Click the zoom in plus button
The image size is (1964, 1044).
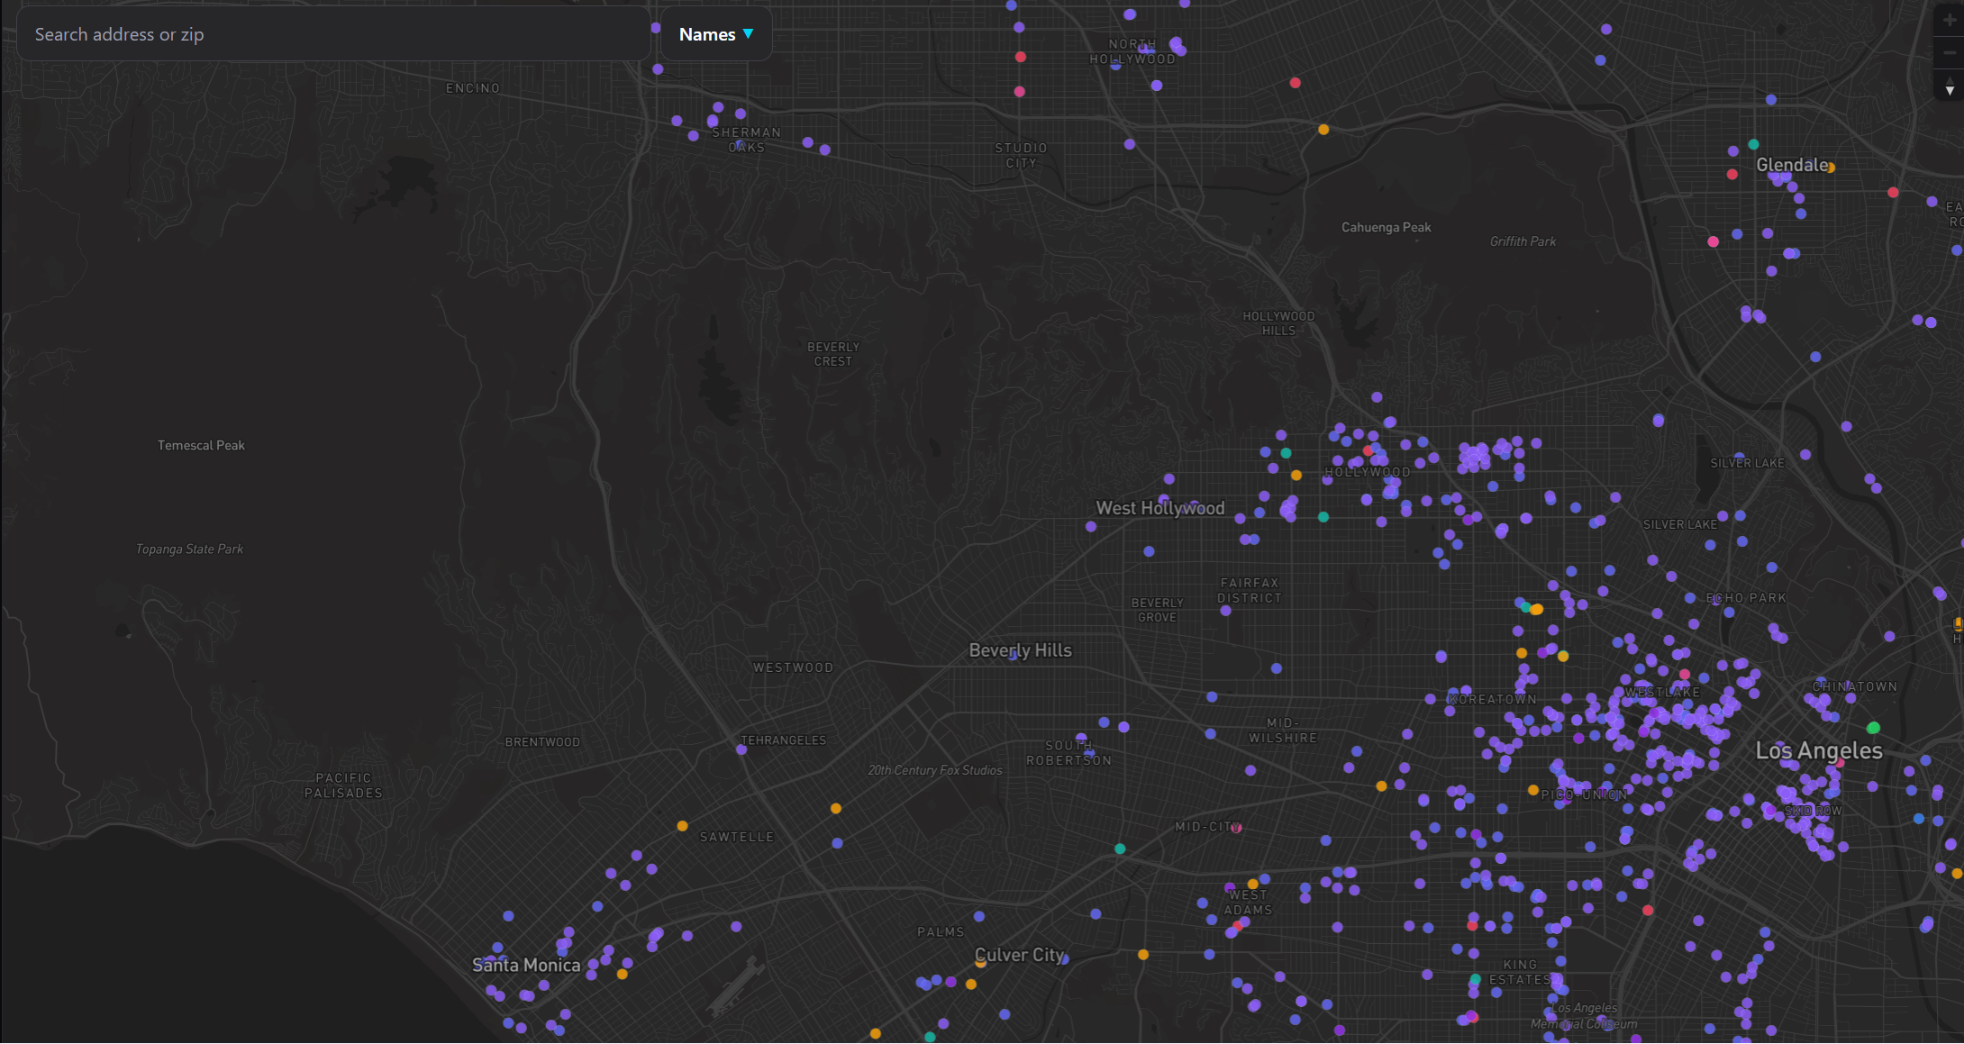coord(1950,20)
